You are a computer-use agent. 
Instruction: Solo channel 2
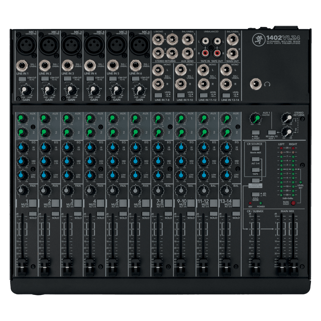coord(55,214)
